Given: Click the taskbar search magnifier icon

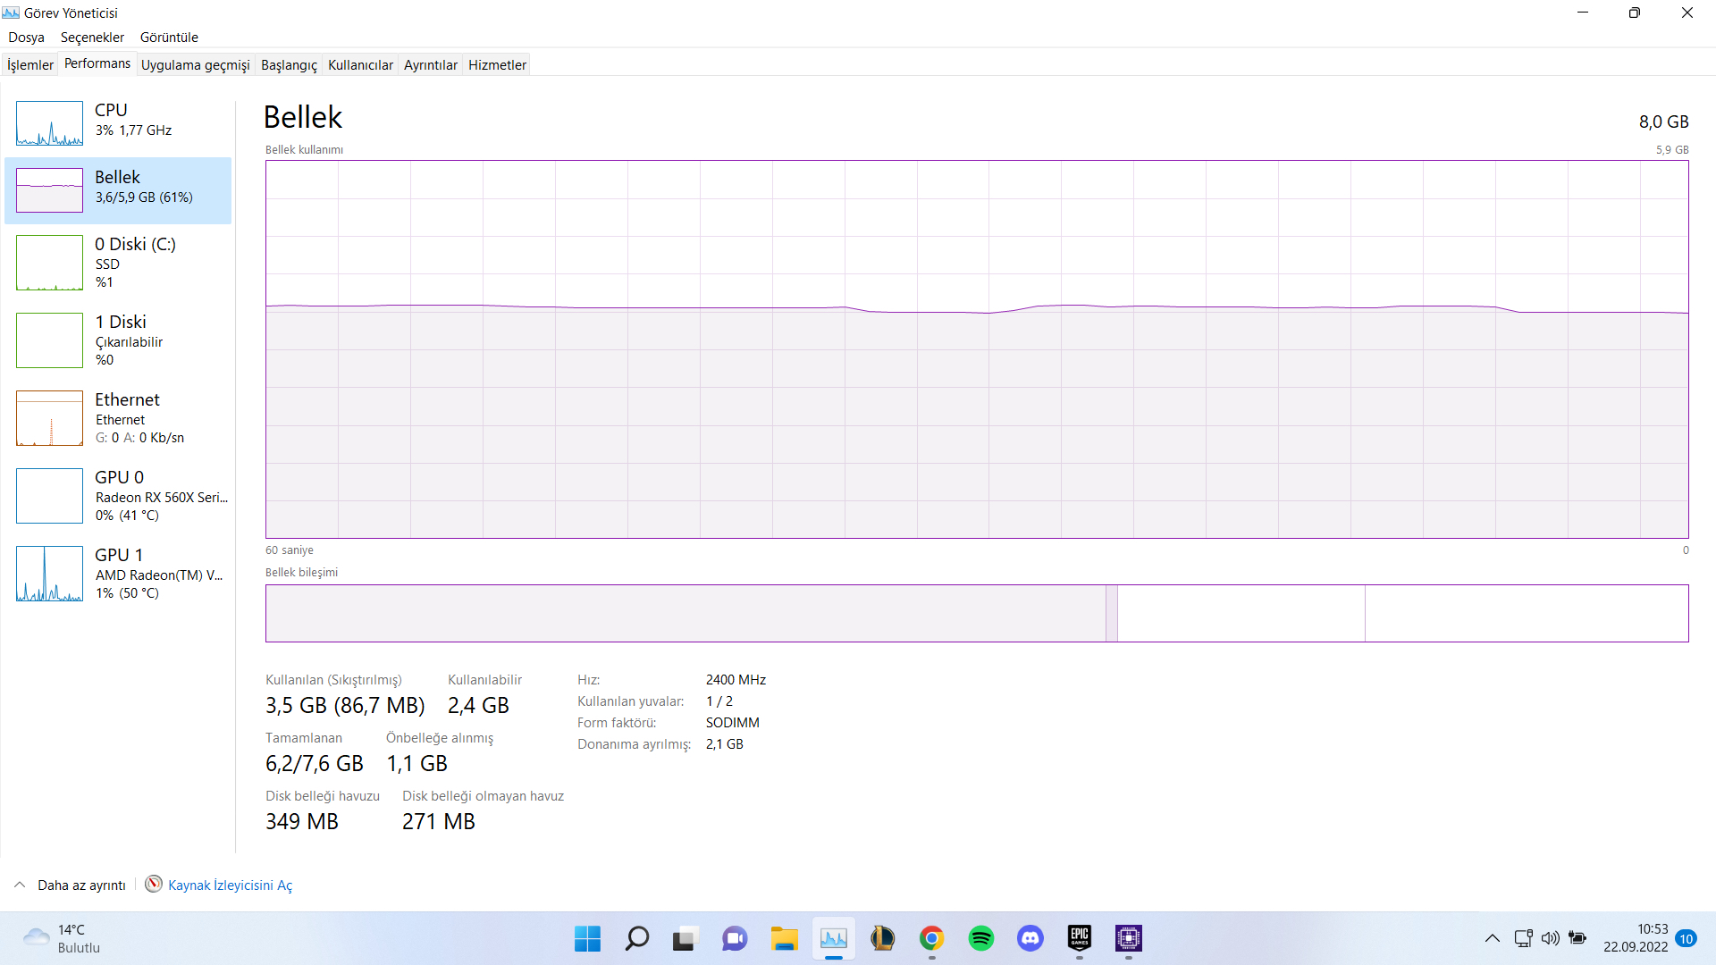Looking at the screenshot, I should 636,938.
